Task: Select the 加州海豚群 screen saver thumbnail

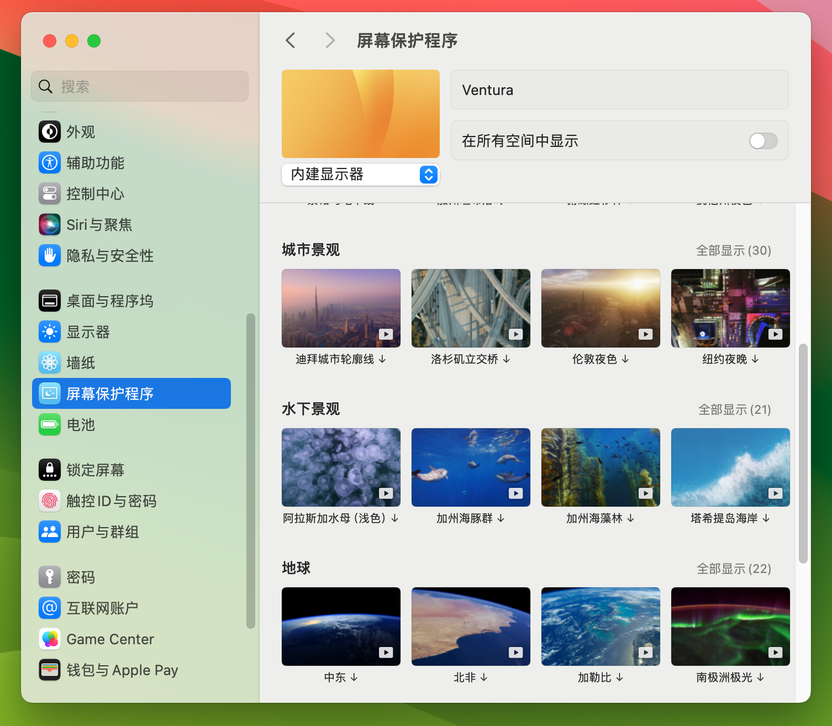Action: click(470, 467)
